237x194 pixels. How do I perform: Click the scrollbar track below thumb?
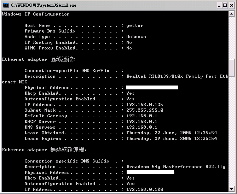click(231, 131)
